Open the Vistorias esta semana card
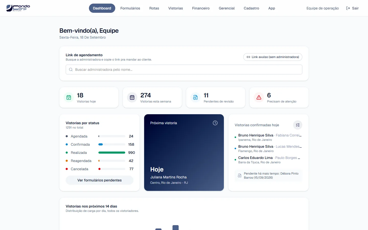 [152, 97]
